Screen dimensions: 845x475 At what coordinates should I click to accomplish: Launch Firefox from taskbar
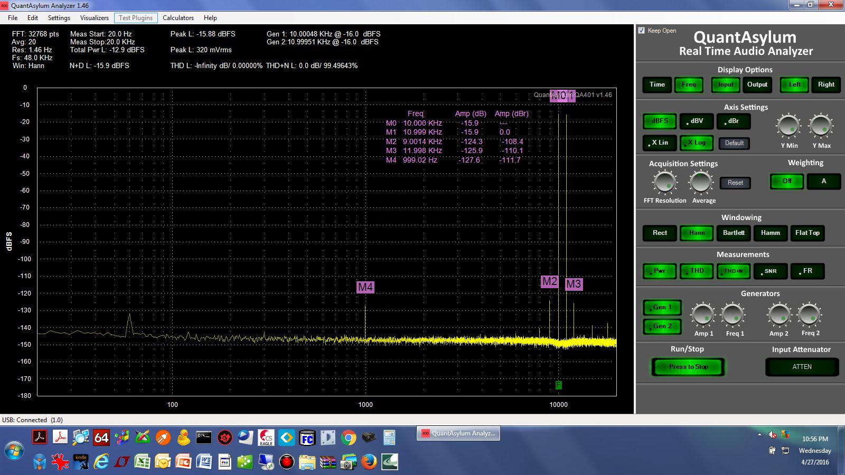tap(369, 462)
